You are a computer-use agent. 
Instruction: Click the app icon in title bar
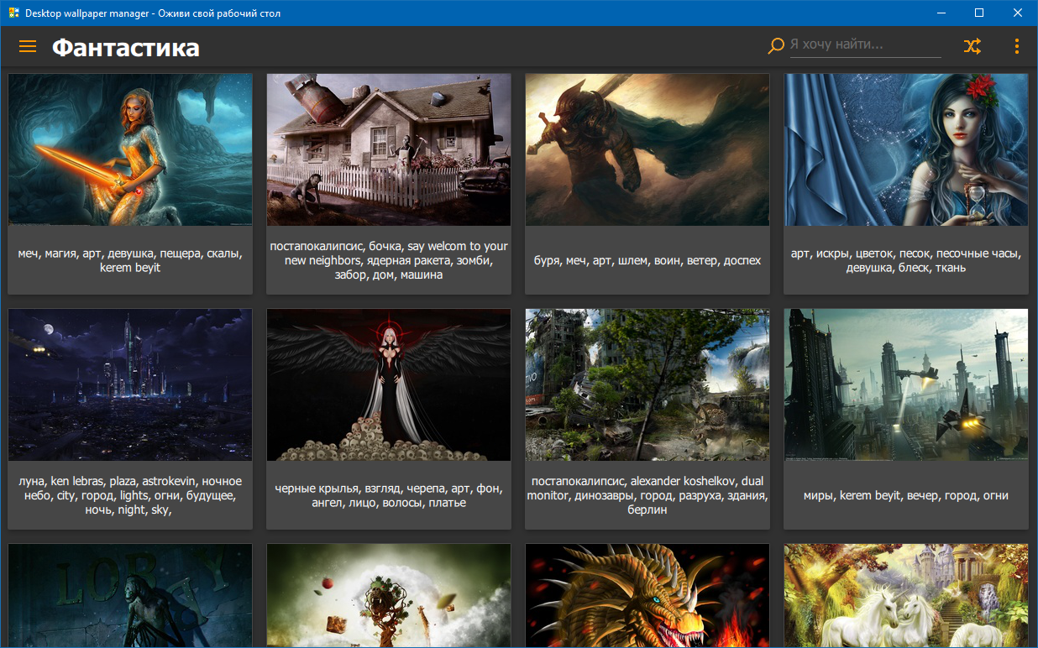[x=13, y=13]
